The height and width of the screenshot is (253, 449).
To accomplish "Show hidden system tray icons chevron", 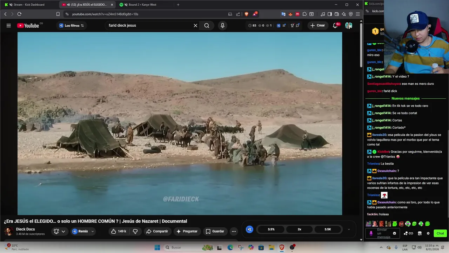I will [x=381, y=247].
